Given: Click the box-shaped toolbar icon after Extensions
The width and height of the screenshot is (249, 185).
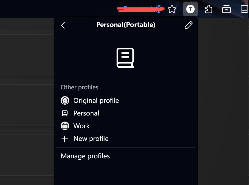Looking at the screenshot, I should tap(226, 10).
